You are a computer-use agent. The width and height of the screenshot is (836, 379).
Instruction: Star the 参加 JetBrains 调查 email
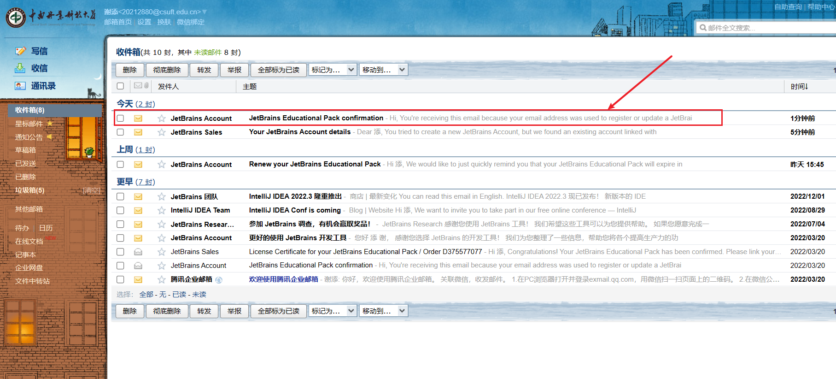(162, 225)
